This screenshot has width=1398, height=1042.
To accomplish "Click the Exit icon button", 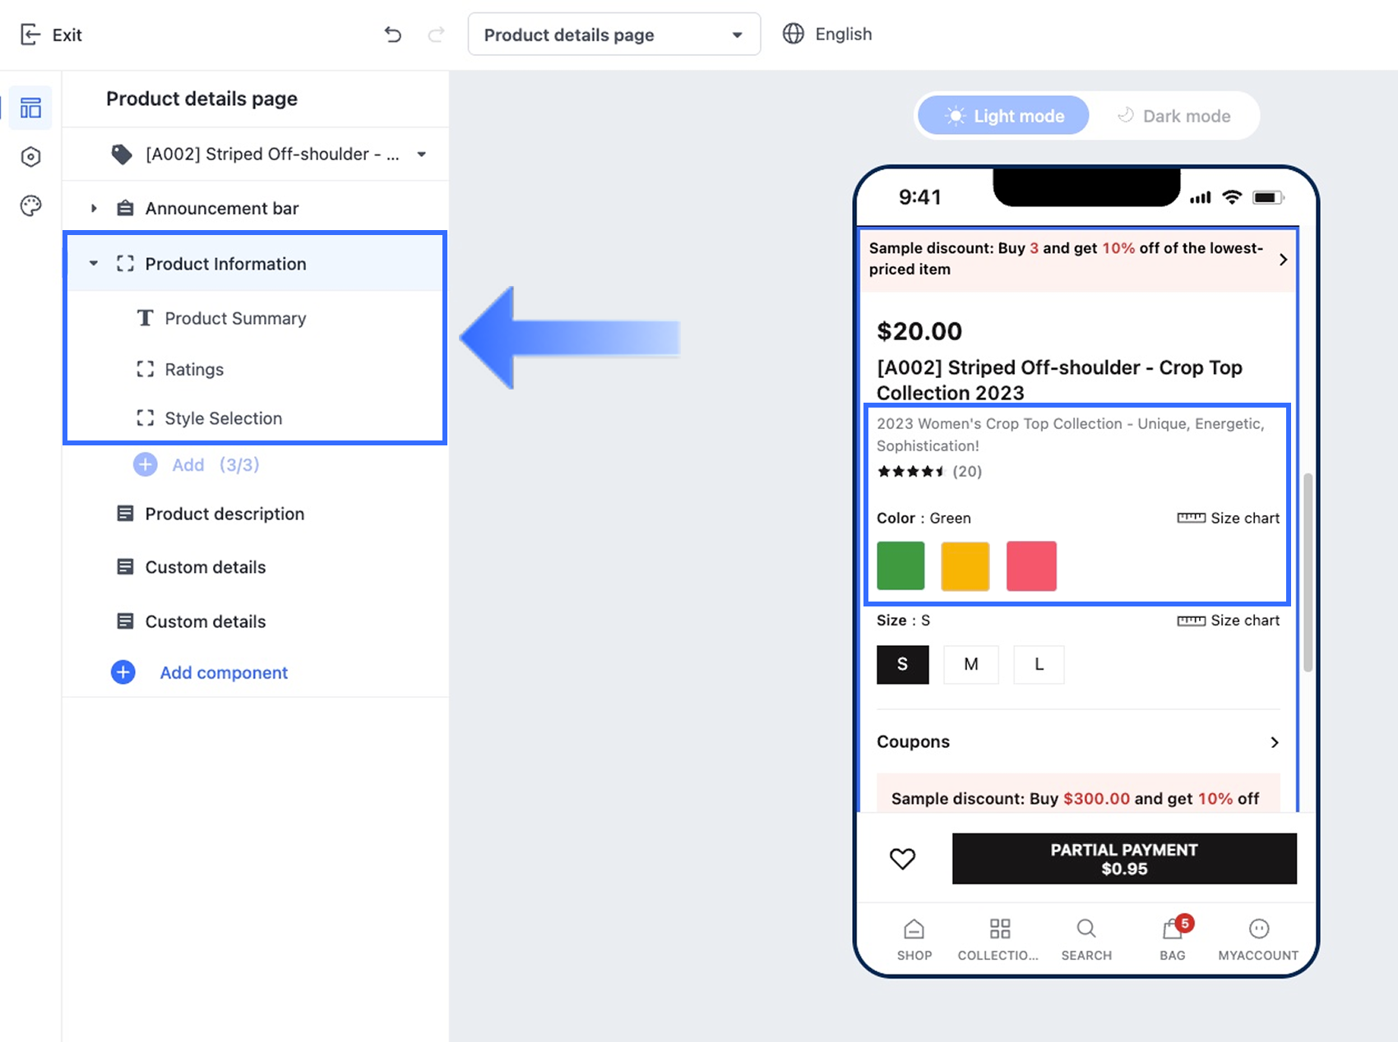I will pyautogui.click(x=30, y=35).
